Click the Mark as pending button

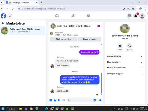click(63, 39)
